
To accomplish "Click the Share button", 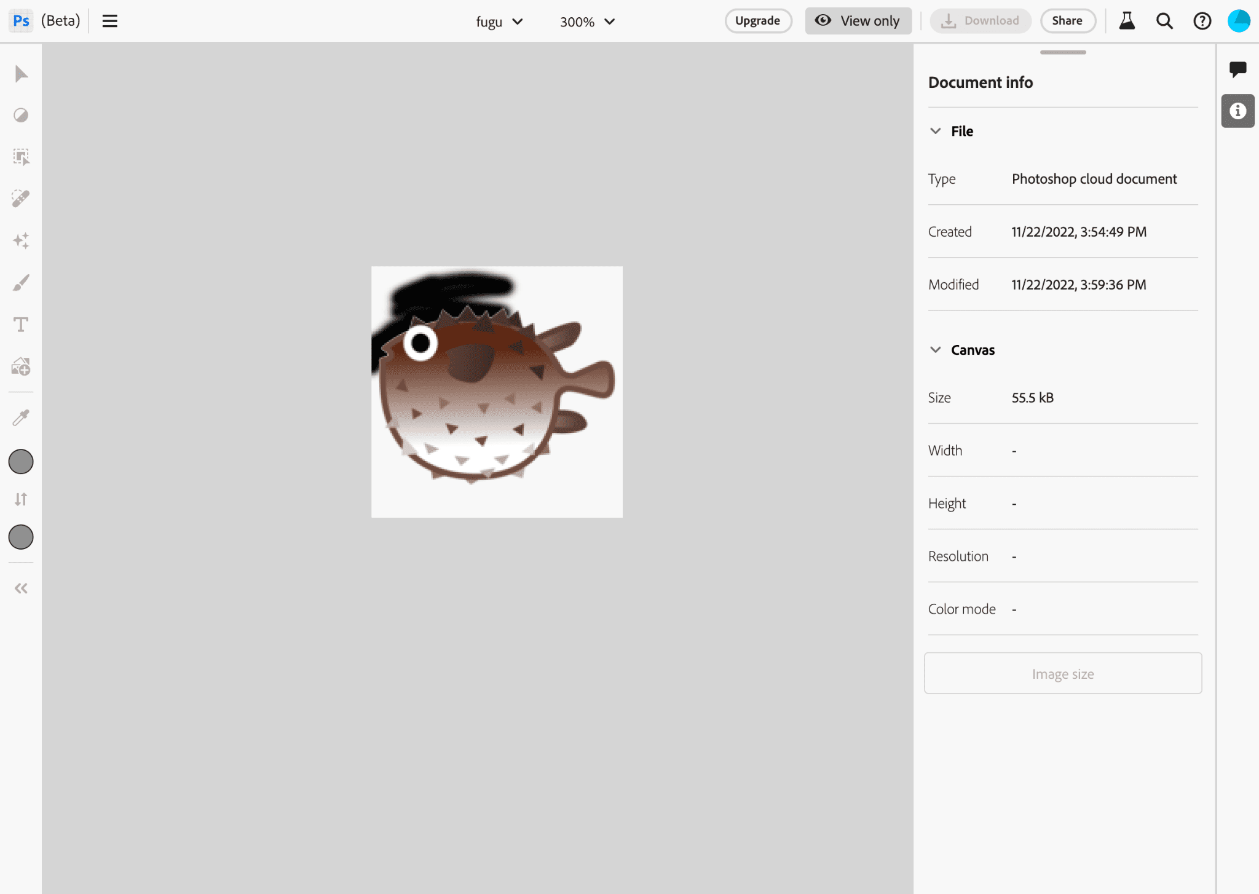I will tap(1065, 22).
